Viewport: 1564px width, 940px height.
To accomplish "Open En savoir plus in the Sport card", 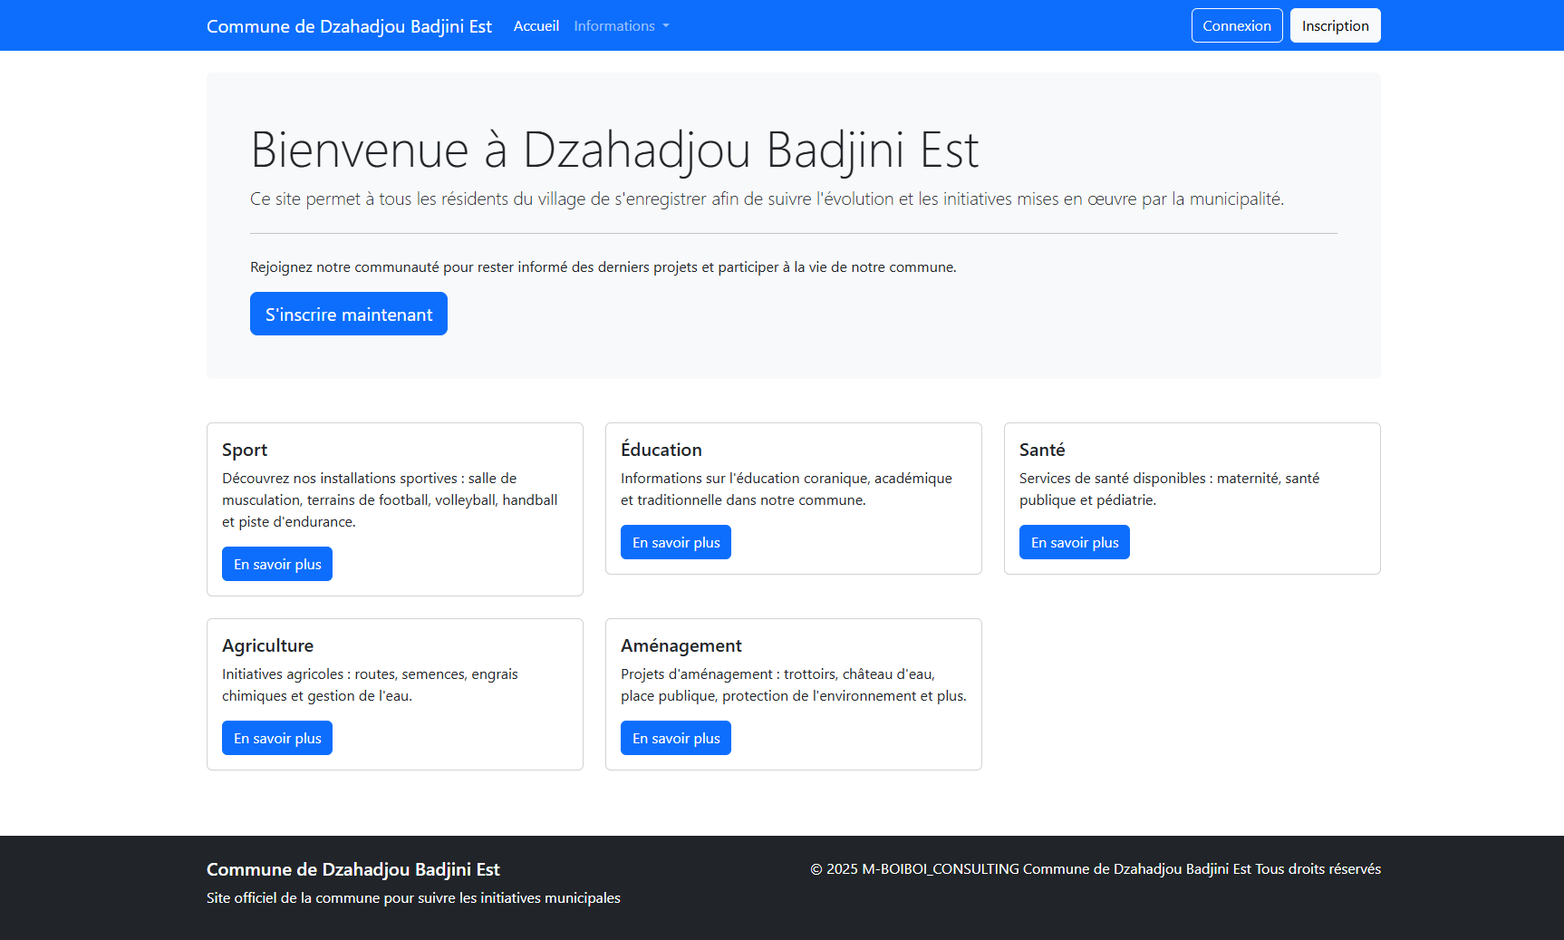I will [277, 565].
